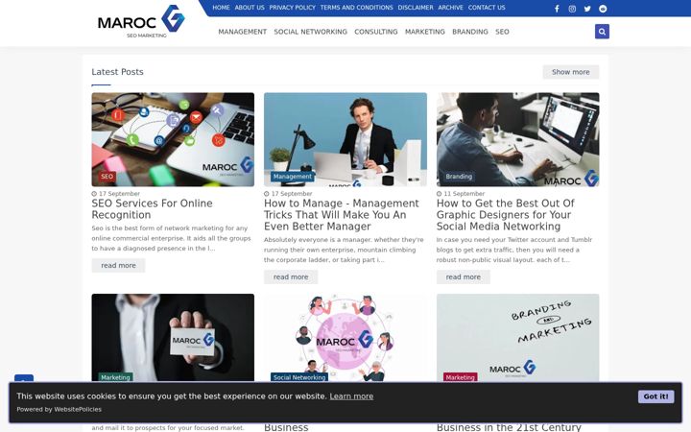Click the blue search icon button
Screen dimensions: 691x432
[x=602, y=32]
